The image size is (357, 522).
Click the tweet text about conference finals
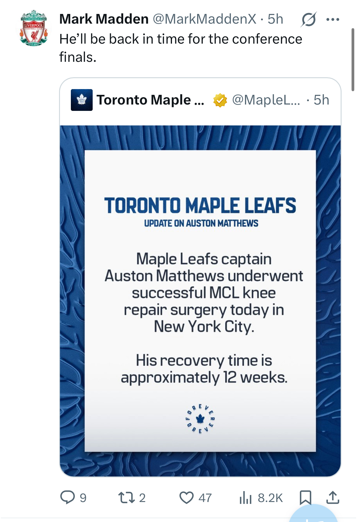180,48
